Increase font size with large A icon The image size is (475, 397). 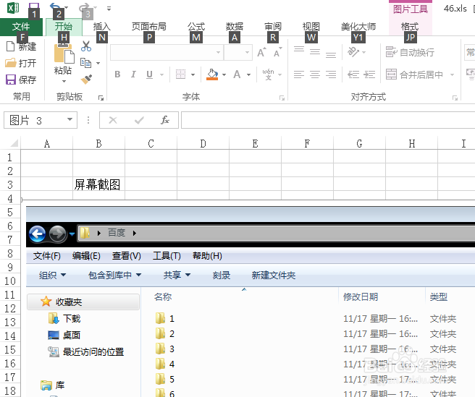(x=261, y=53)
